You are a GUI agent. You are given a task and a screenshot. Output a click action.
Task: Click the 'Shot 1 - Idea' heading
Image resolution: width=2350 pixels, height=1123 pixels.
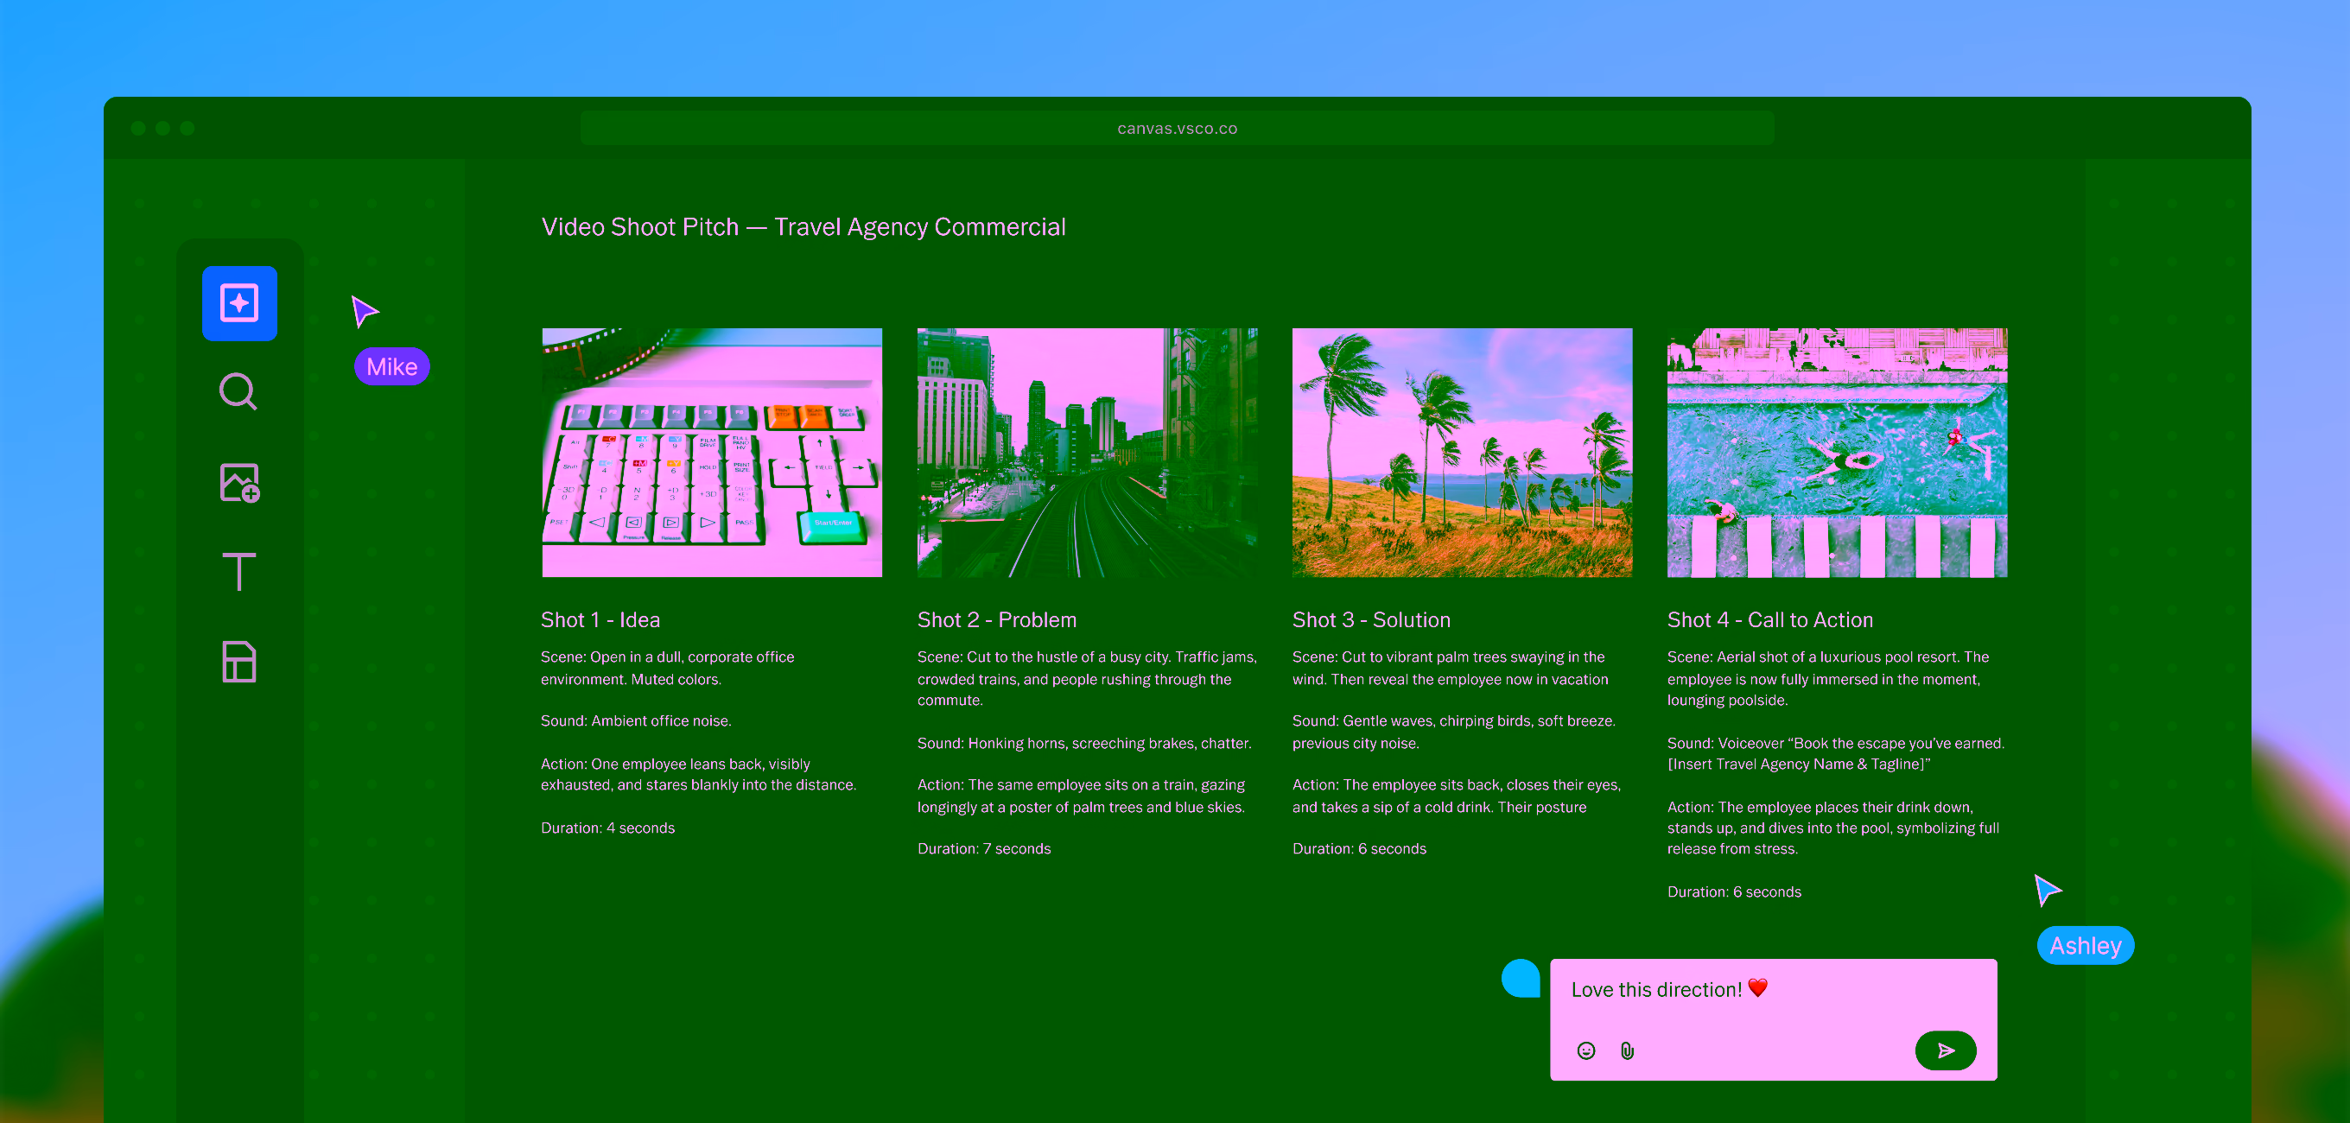pyautogui.click(x=600, y=620)
